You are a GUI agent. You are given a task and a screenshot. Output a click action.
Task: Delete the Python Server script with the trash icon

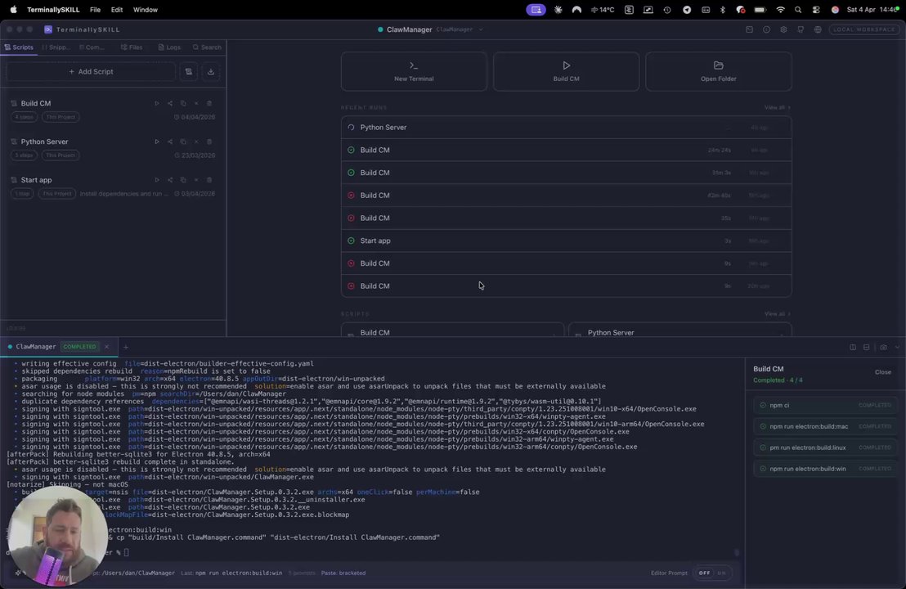pos(209,142)
